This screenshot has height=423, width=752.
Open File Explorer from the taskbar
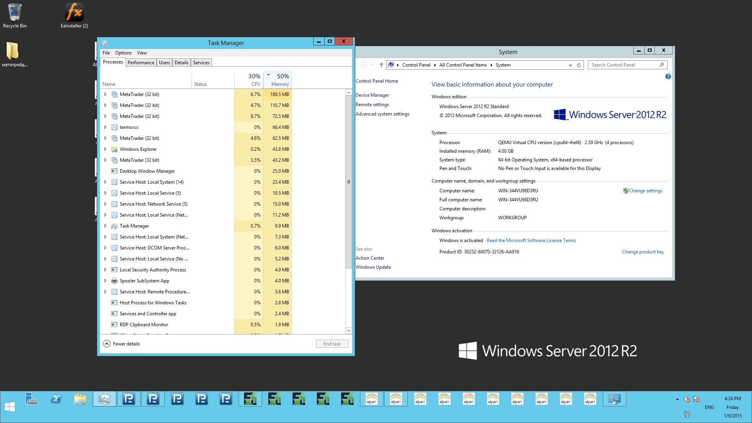coord(80,399)
